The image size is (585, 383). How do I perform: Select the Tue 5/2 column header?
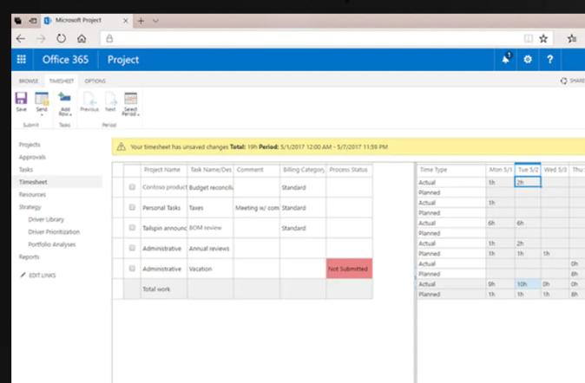pos(528,170)
